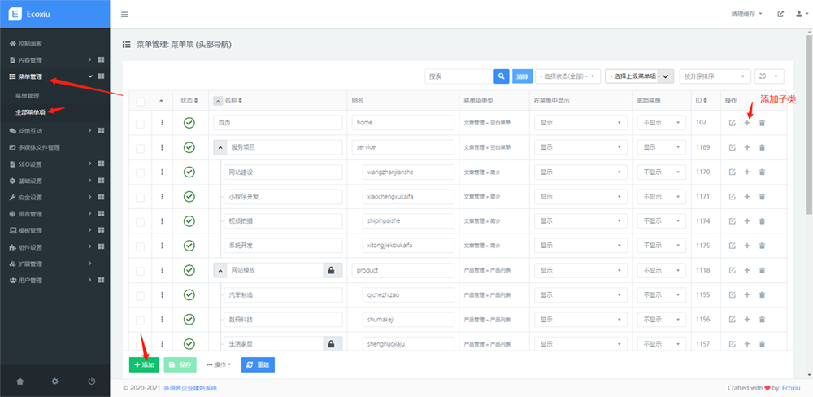Click the blue search magnifier button
The height and width of the screenshot is (397, 813).
[502, 76]
